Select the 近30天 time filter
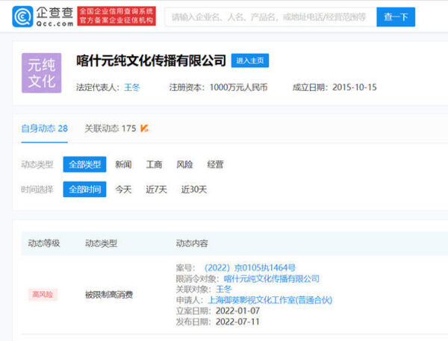 pyautogui.click(x=194, y=190)
